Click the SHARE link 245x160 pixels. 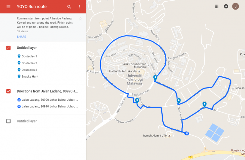click(x=21, y=37)
